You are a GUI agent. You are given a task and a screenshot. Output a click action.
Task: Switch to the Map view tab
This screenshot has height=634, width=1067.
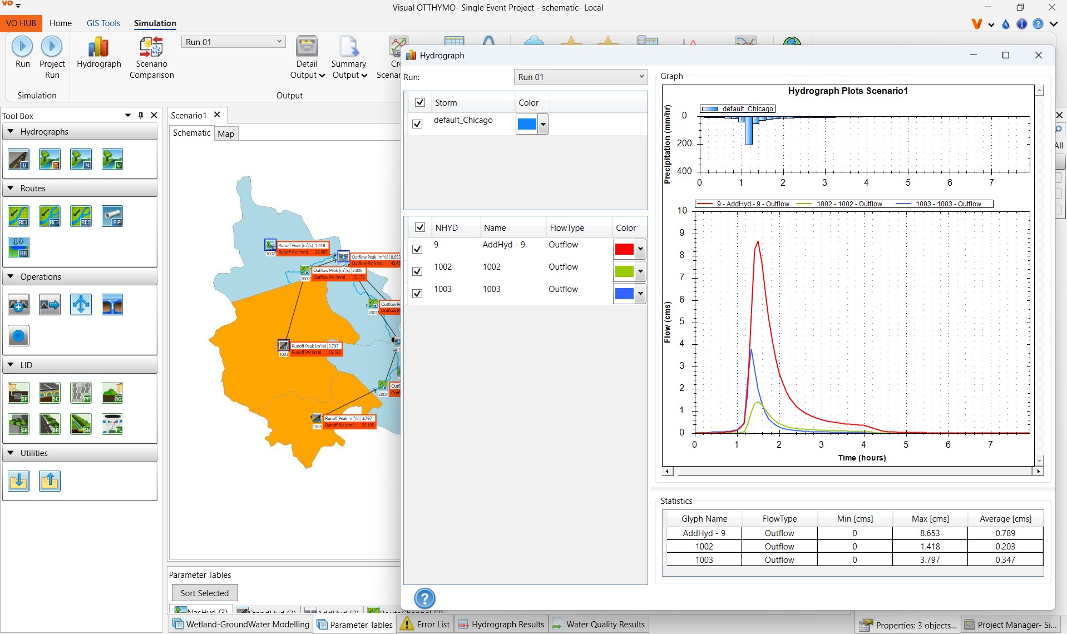226,133
